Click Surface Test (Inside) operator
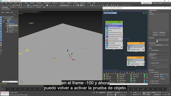Viewport: 171px width, 96px height. [114, 39]
